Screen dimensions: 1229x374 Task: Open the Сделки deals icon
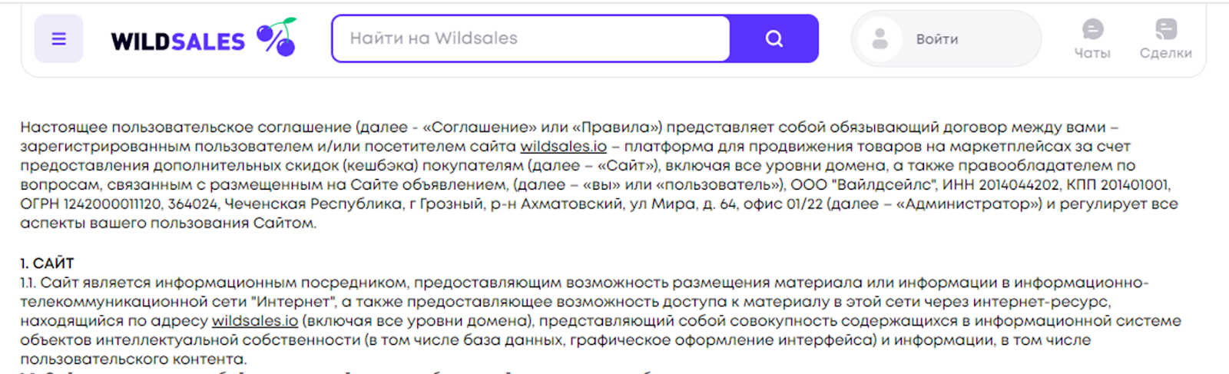coord(1165,29)
